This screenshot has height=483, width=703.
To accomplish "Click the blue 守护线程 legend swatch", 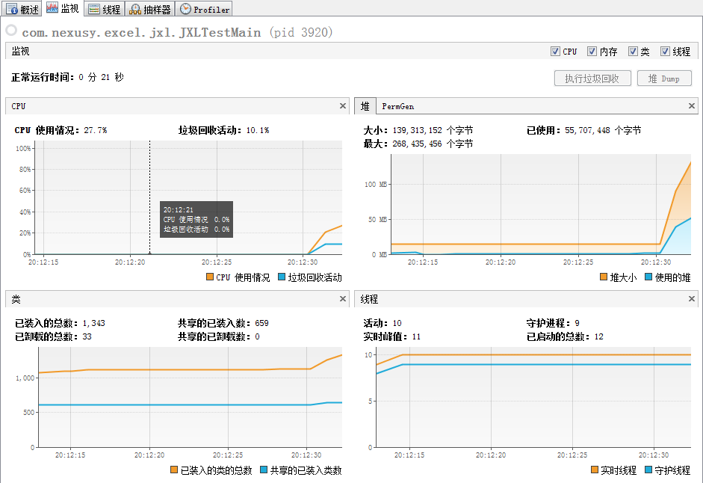I will (648, 470).
